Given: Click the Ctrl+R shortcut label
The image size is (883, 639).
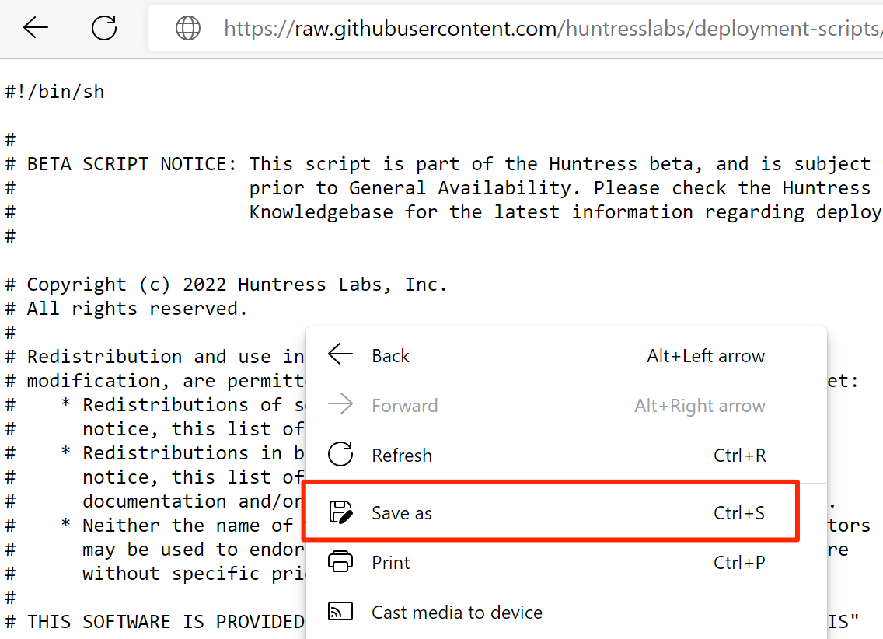Looking at the screenshot, I should point(739,455).
